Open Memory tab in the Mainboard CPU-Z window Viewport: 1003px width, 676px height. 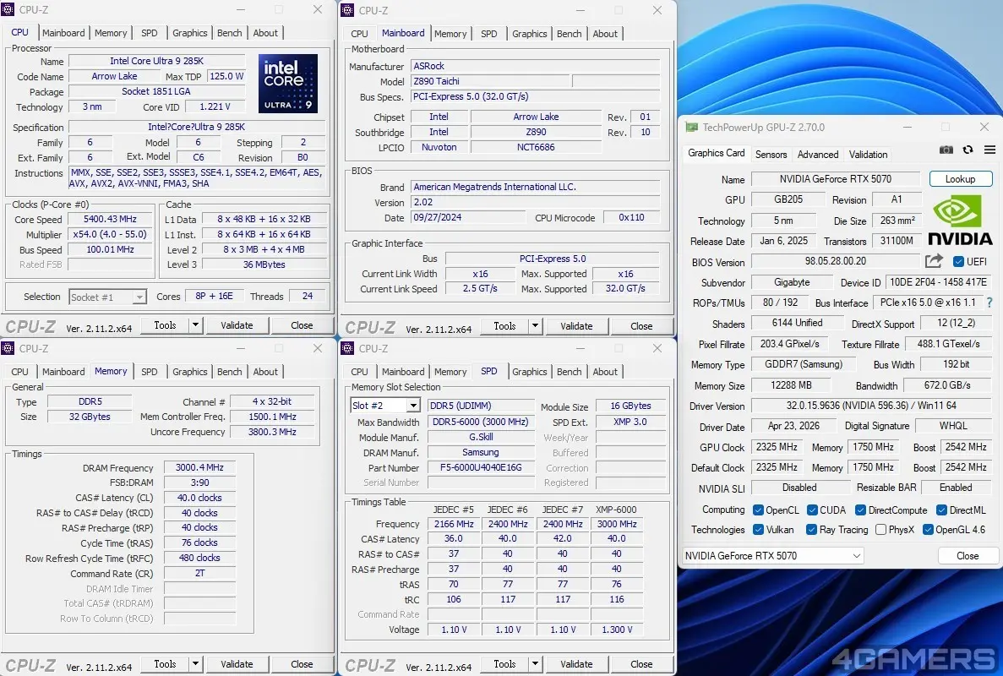point(450,33)
